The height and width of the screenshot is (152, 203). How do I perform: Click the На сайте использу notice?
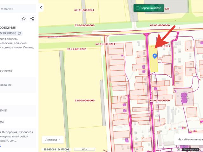189,139
